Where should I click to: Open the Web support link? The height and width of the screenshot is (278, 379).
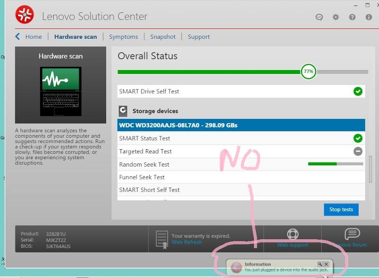click(293, 245)
